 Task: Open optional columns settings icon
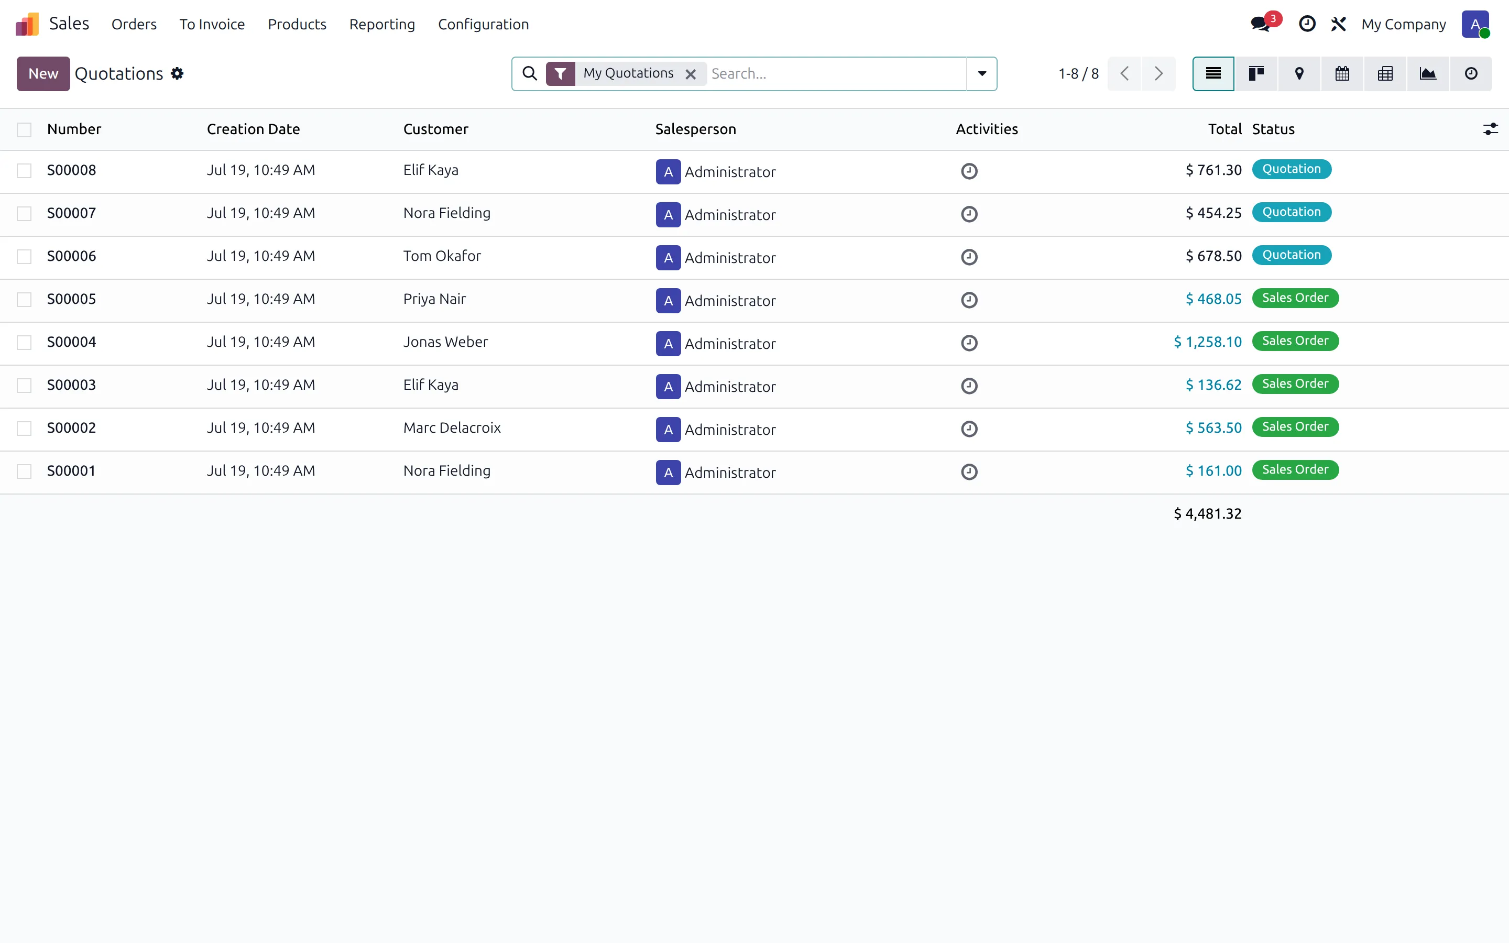(x=1490, y=129)
